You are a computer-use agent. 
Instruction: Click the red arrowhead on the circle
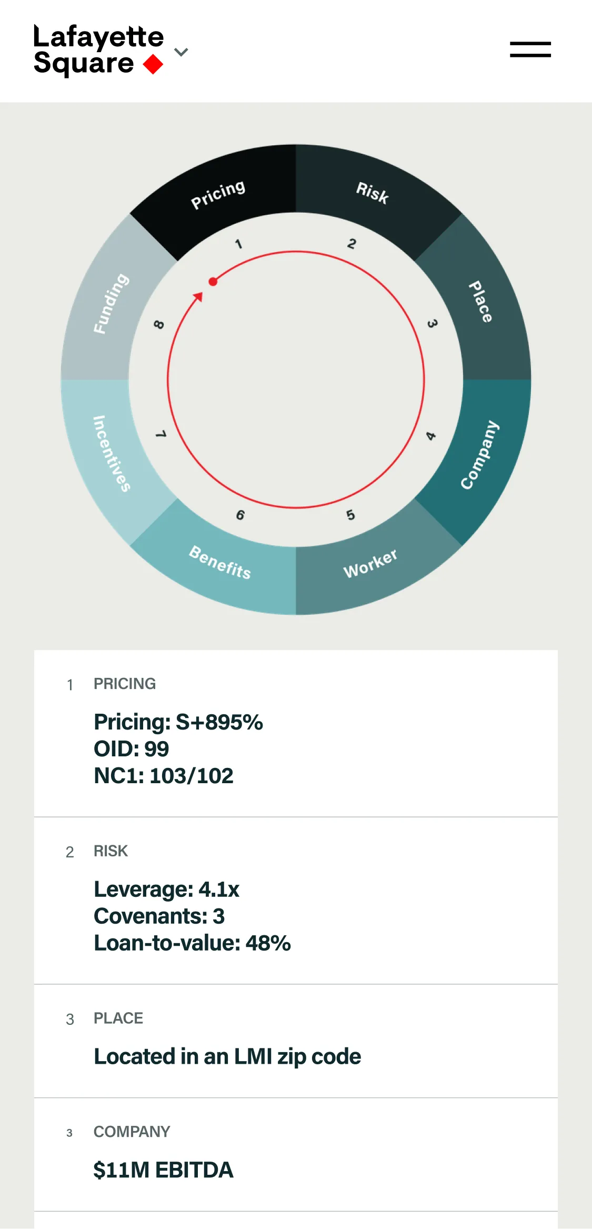coord(198,297)
